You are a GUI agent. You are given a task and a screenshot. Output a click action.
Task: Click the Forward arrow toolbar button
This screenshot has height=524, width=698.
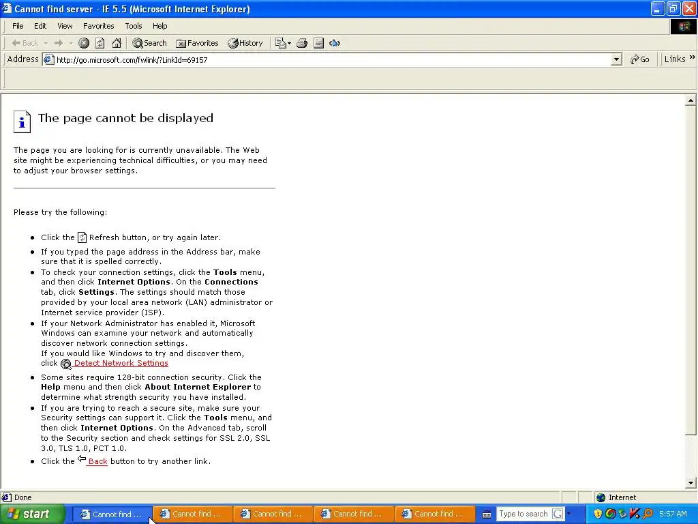click(x=59, y=43)
